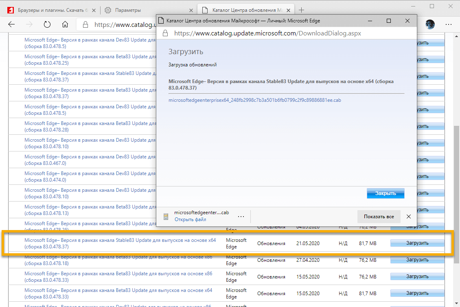Click the home icon
The width and height of the screenshot is (460, 307).
click(65, 24)
